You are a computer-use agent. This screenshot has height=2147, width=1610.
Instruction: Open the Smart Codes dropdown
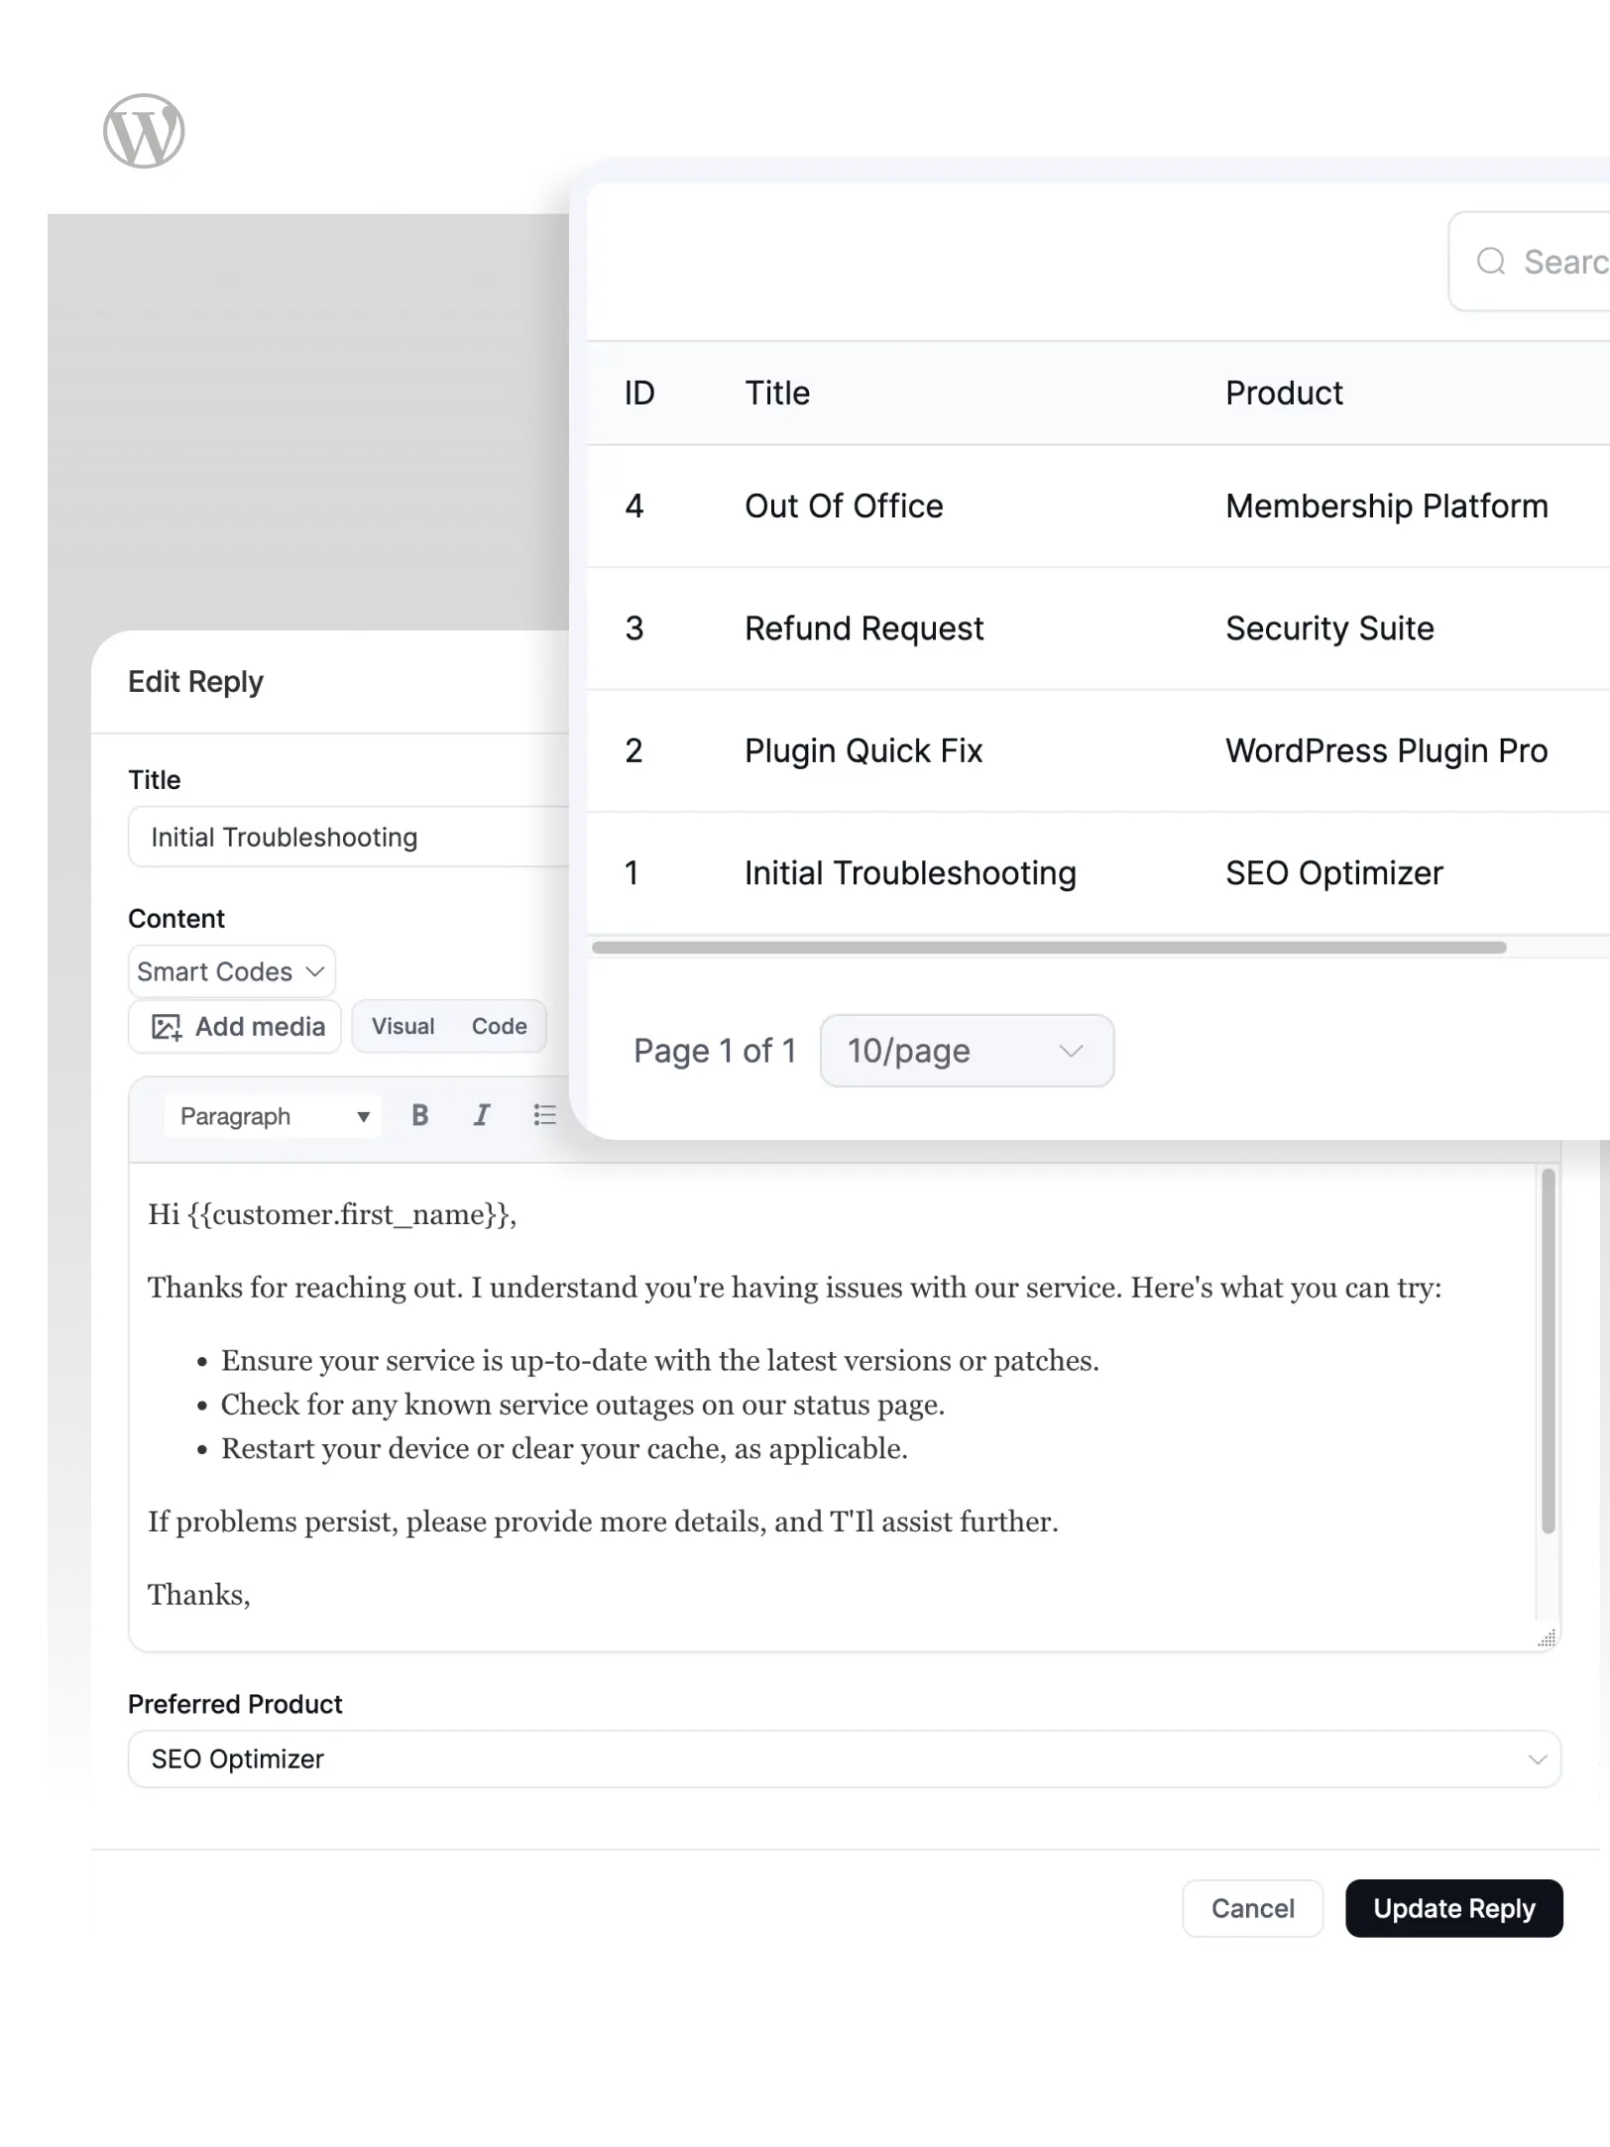tap(231, 971)
